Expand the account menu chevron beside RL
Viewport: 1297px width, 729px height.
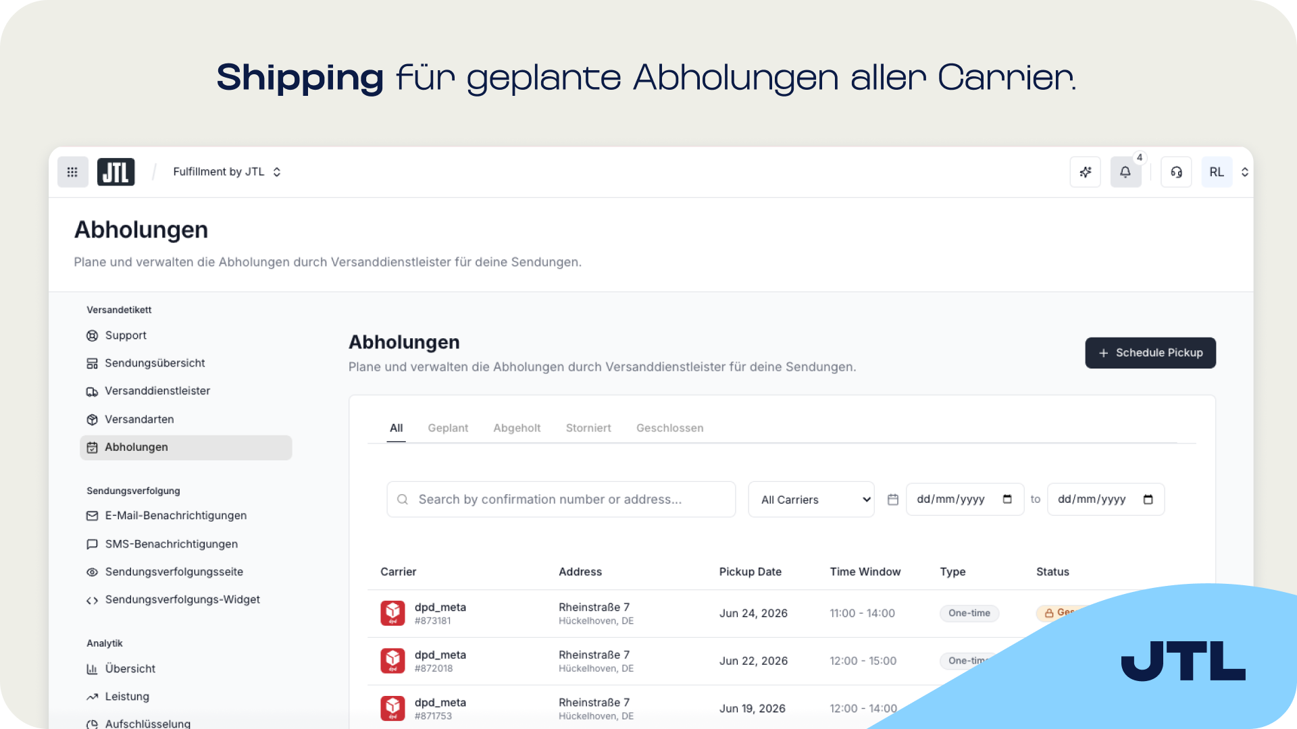tap(1244, 172)
